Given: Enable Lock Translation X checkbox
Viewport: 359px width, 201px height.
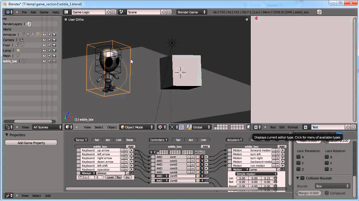Looking at the screenshot, I should (x=298, y=157).
